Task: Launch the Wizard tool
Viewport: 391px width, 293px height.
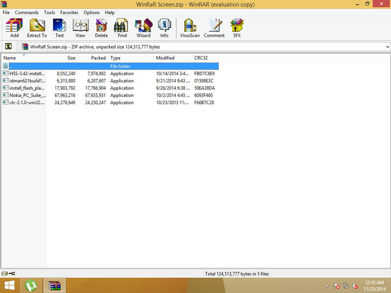Action: 143,28
